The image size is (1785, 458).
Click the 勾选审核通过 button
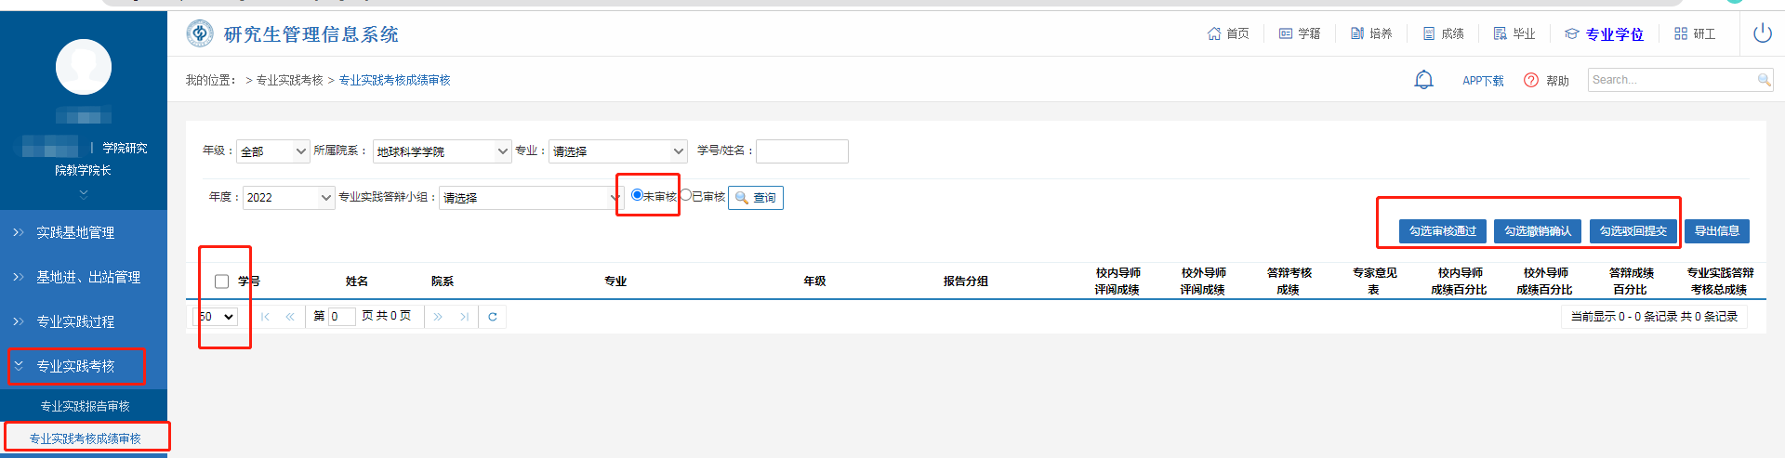click(x=1442, y=231)
